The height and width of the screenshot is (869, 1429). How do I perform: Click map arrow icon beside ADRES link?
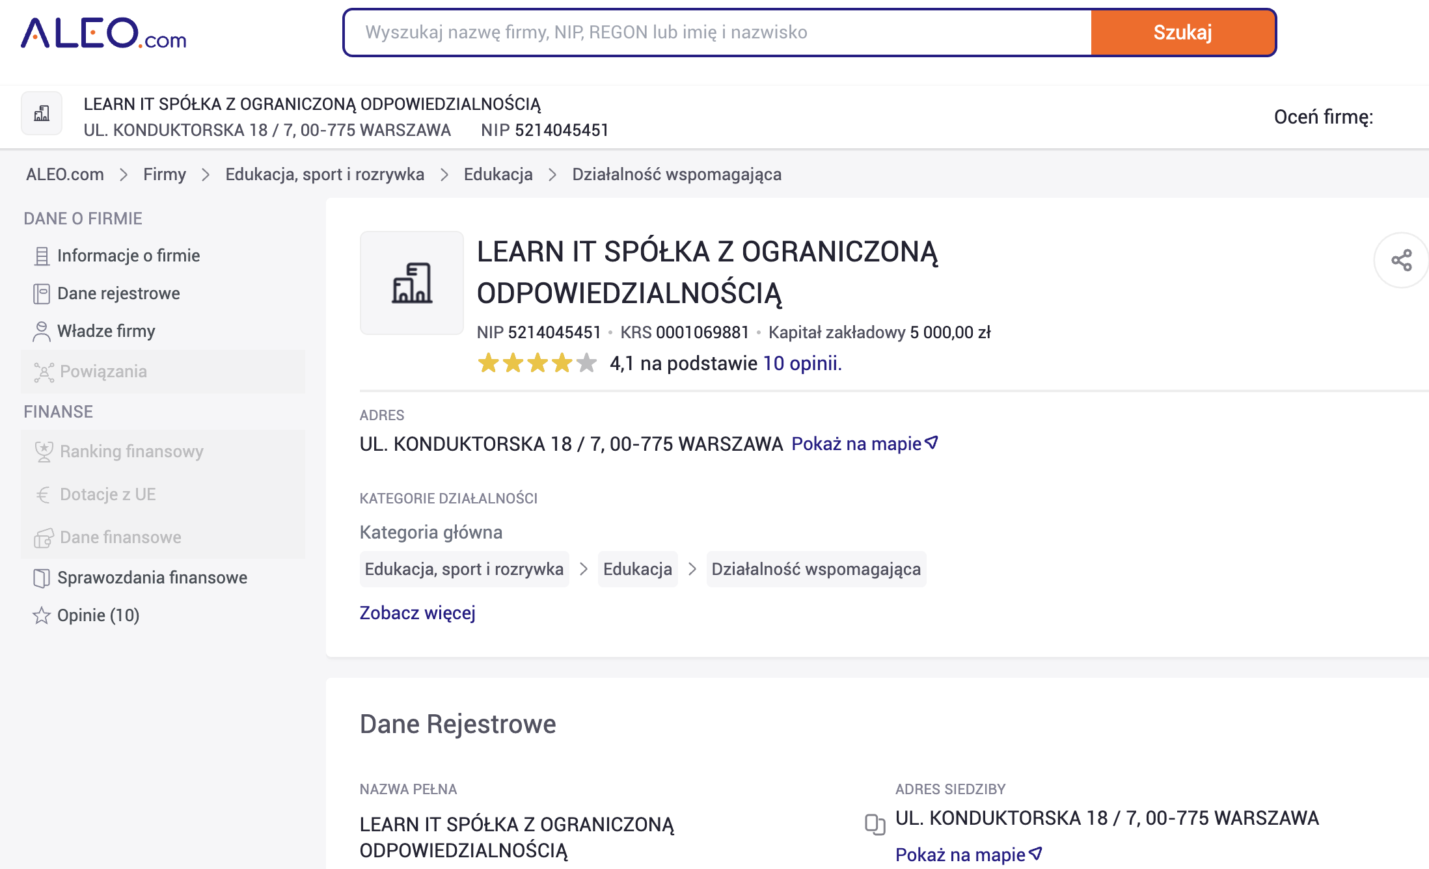point(932,443)
